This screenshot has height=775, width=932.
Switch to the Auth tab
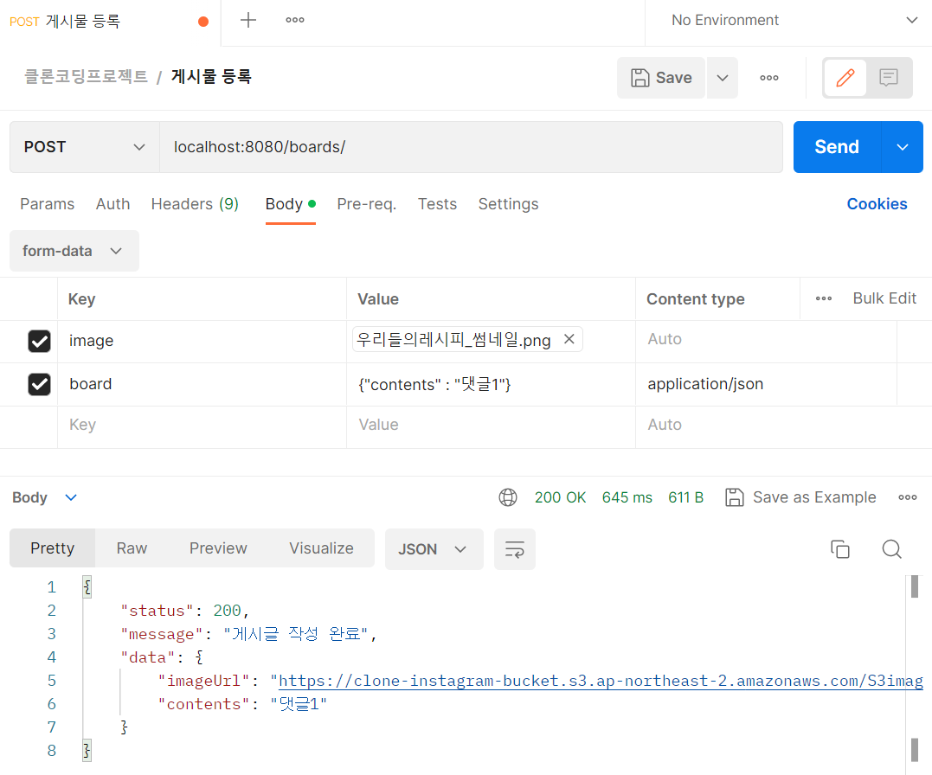[113, 204]
